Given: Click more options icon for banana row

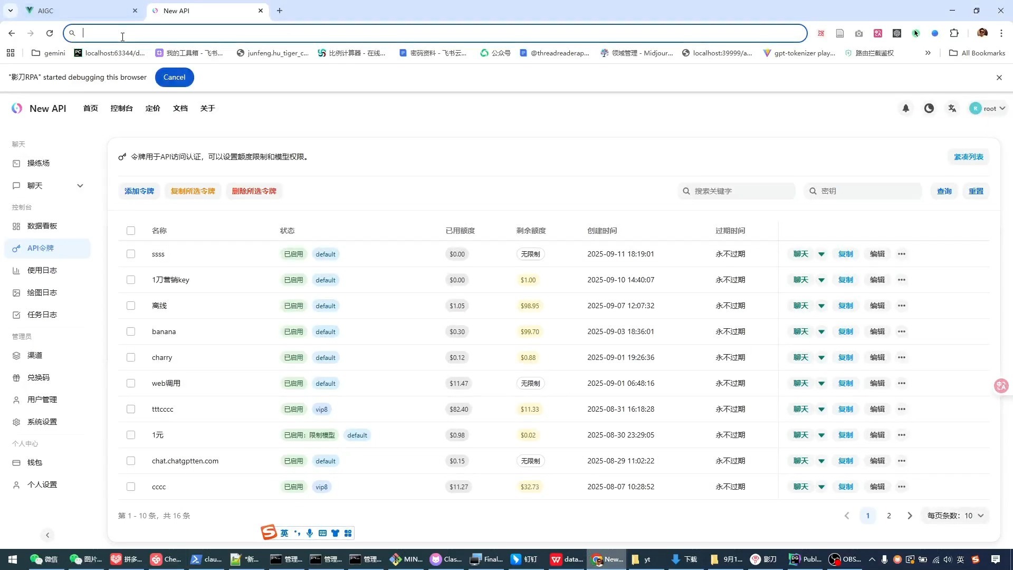Looking at the screenshot, I should (902, 331).
